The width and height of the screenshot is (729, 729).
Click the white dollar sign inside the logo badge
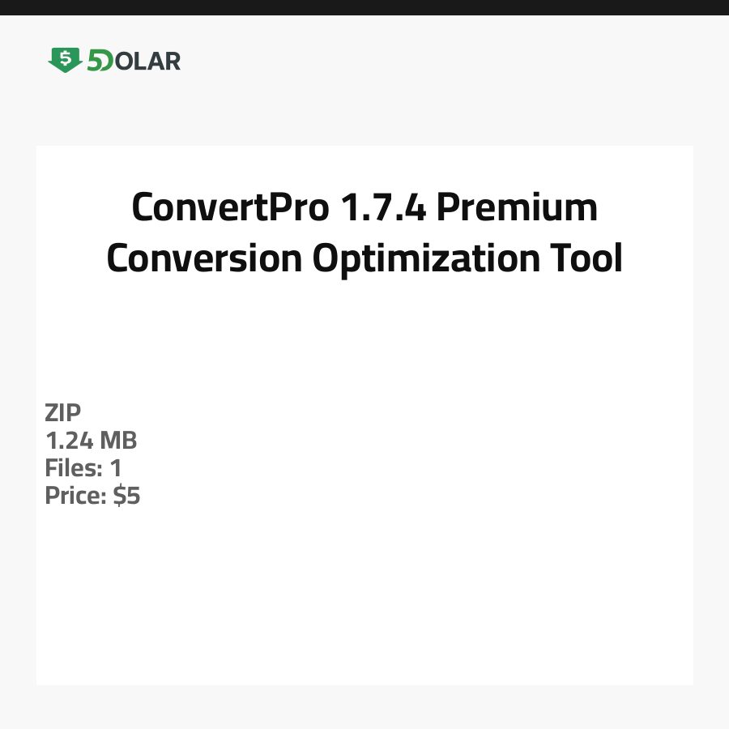pyautogui.click(x=65, y=58)
